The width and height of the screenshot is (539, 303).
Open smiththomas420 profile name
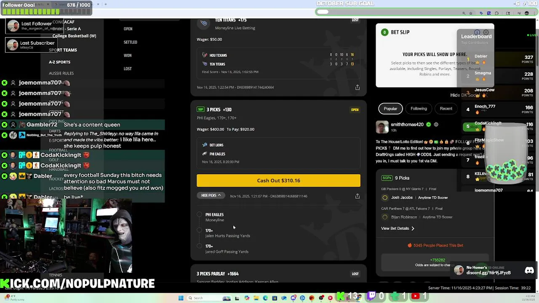point(407,125)
